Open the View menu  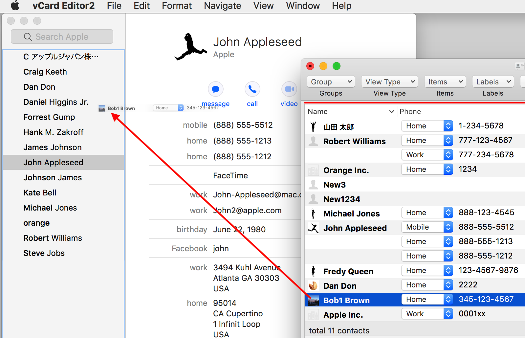263,6
